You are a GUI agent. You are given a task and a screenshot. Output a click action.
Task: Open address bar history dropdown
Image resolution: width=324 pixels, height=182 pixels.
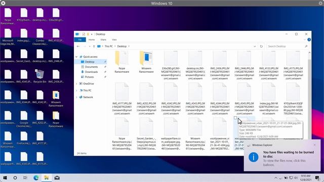click(x=255, y=47)
